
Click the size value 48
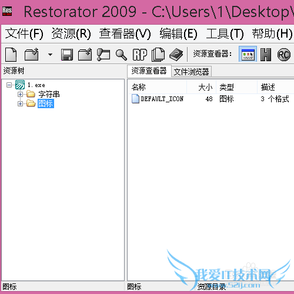click(209, 99)
